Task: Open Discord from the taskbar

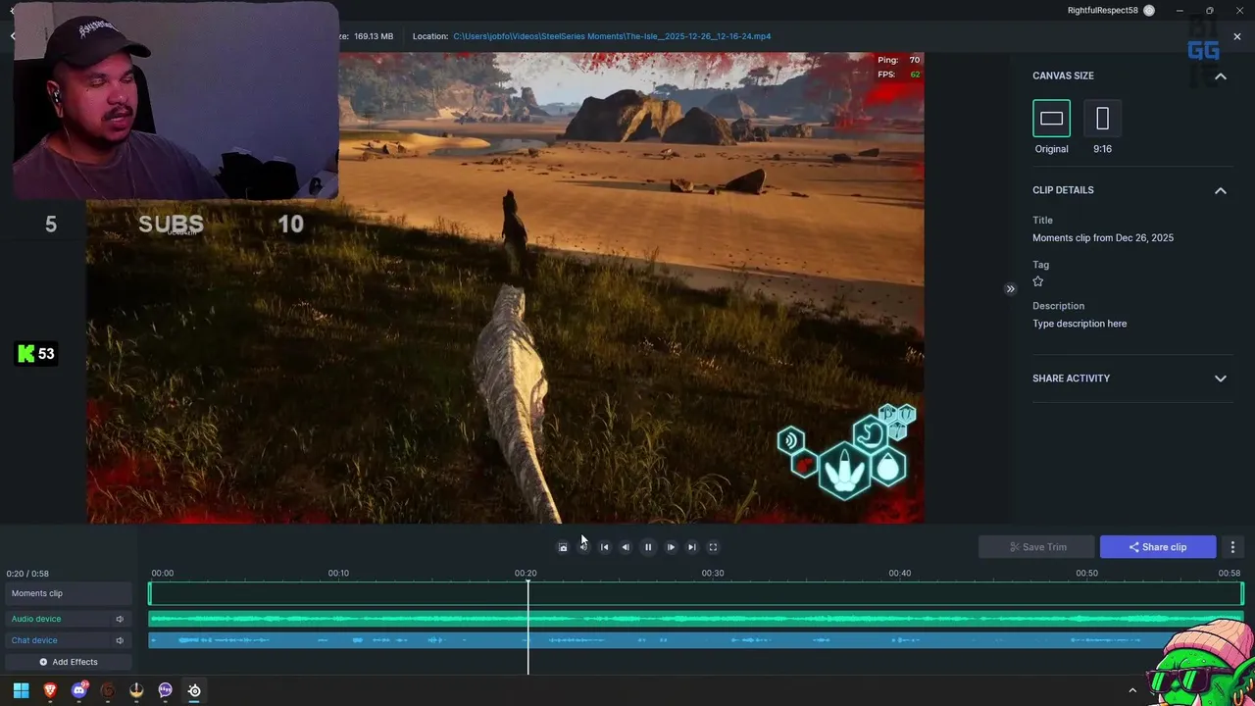Action: tap(79, 690)
